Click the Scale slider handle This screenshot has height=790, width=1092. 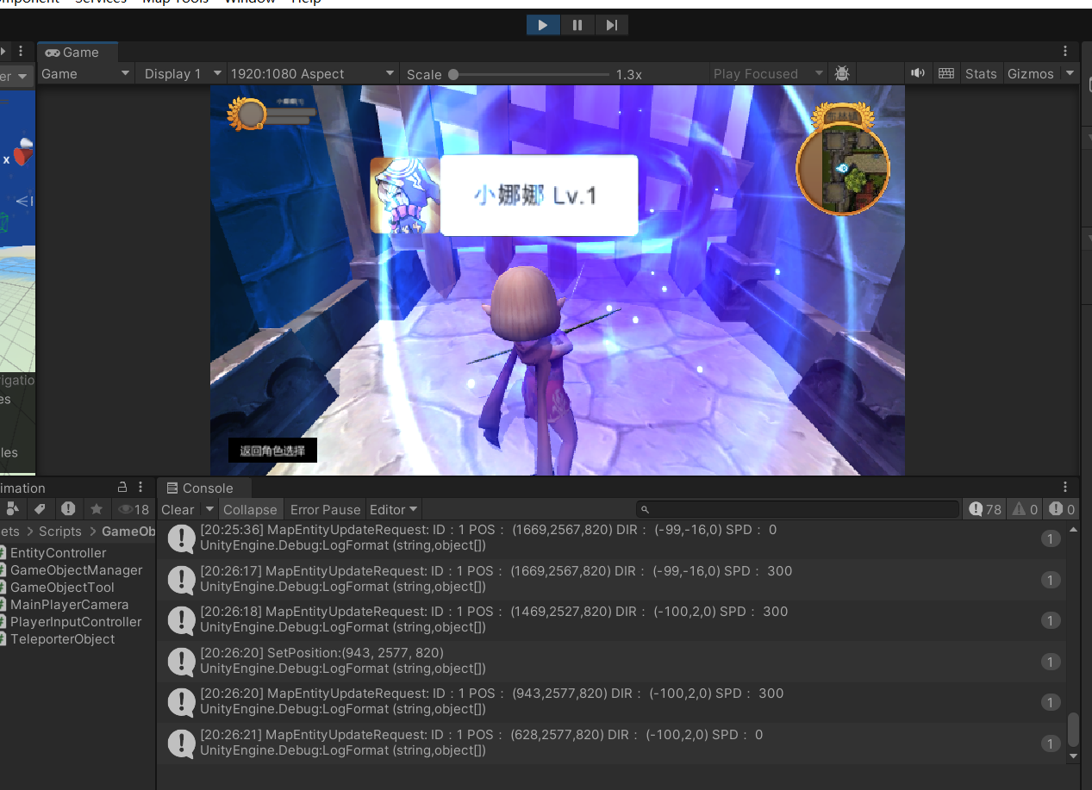click(453, 74)
